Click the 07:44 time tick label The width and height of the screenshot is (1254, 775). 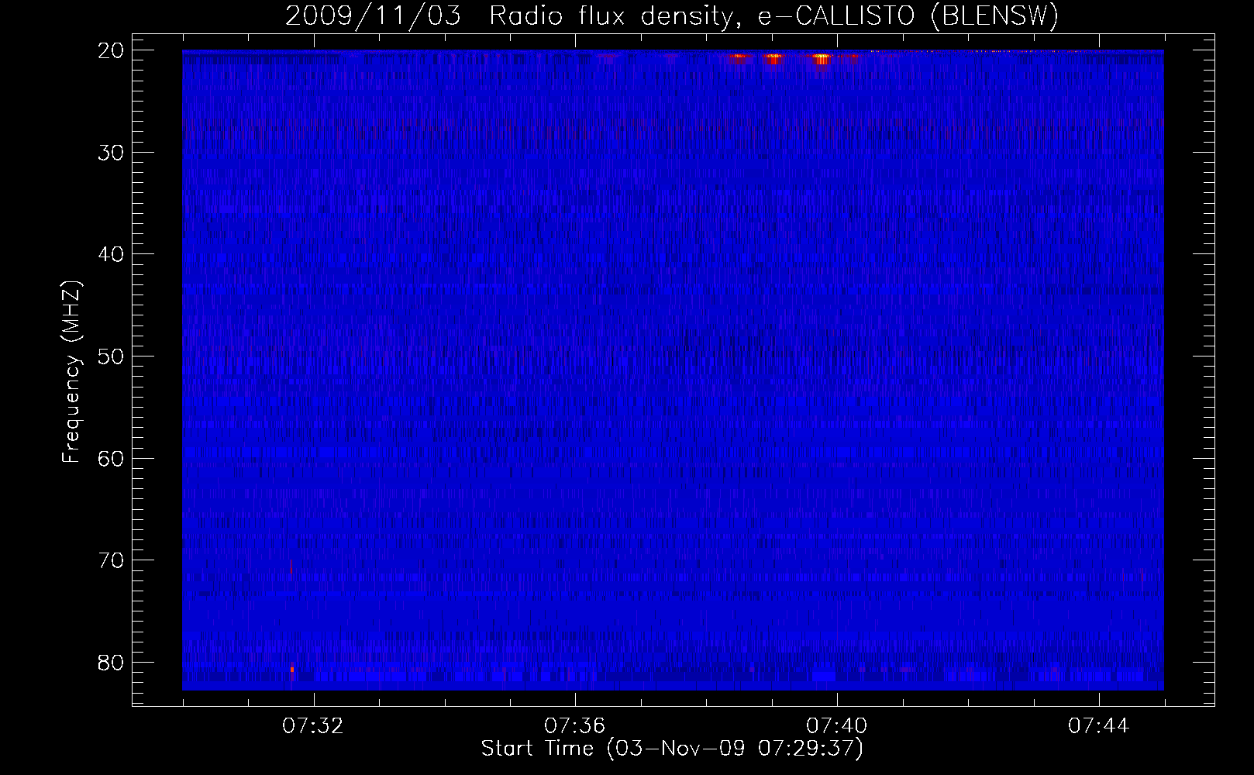tap(1099, 725)
